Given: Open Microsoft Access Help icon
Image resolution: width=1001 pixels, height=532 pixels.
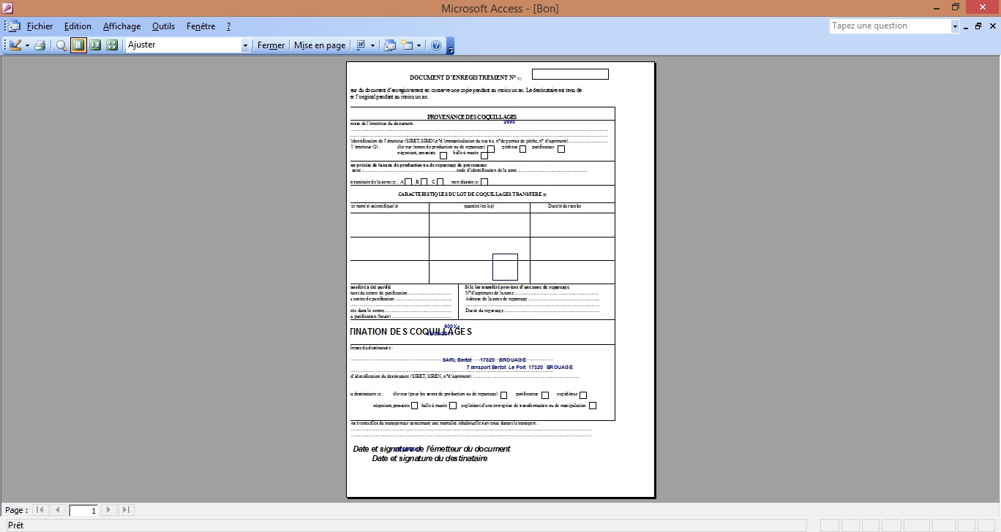Looking at the screenshot, I should coord(436,45).
